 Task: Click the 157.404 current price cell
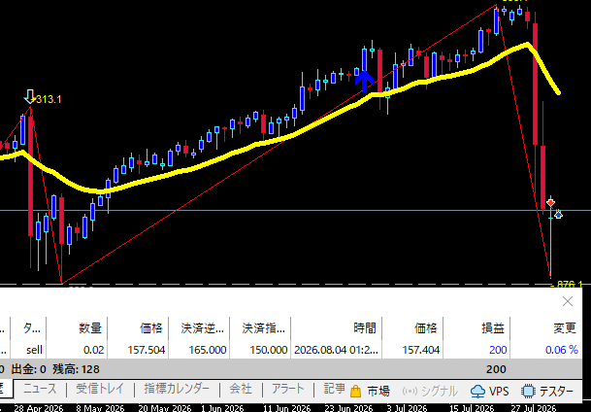click(x=412, y=350)
